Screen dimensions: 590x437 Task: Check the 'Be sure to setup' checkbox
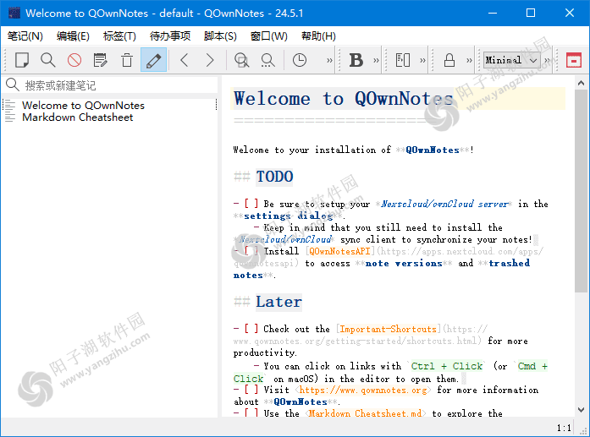pyautogui.click(x=251, y=204)
